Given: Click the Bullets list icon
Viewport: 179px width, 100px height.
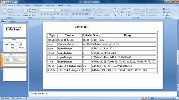Looking at the screenshot, I should 74,10.
